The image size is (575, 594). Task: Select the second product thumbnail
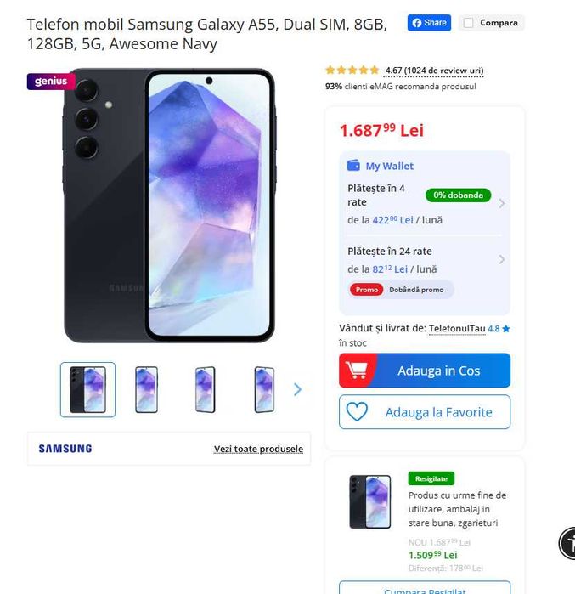point(147,390)
